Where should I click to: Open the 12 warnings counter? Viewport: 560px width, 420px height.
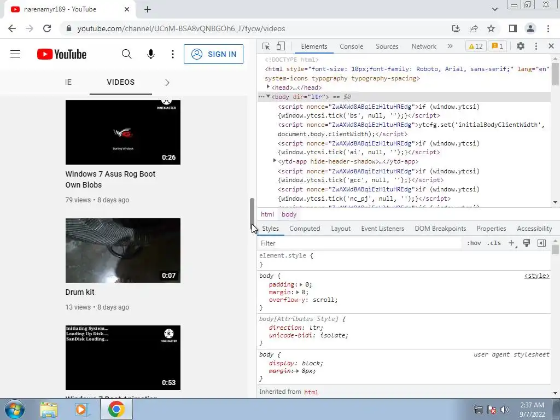tap(476, 46)
